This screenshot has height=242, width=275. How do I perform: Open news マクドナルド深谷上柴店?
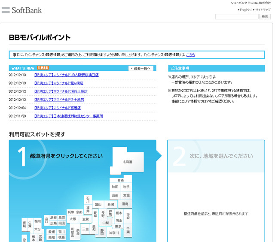(x=61, y=91)
